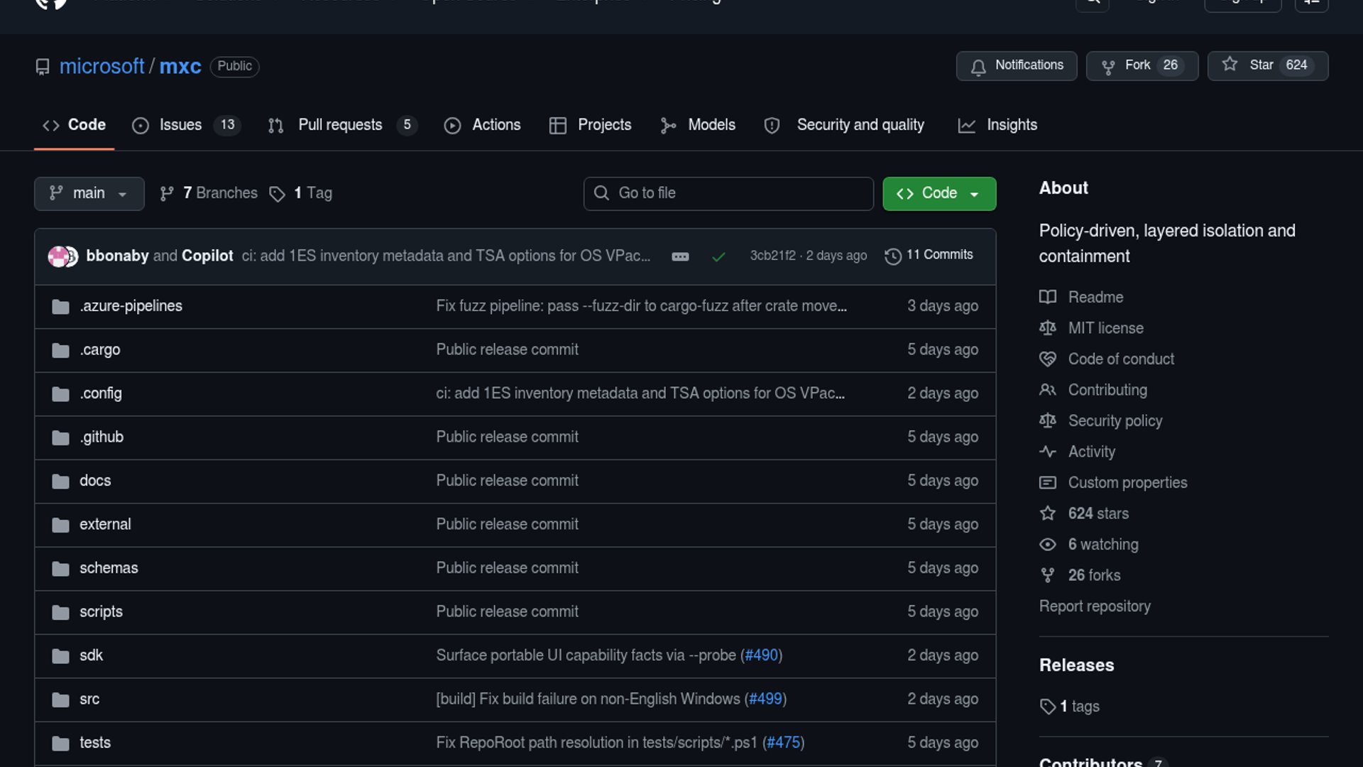Open the Fix fuzz pipeline commit message
This screenshot has height=767, width=1363.
641,306
